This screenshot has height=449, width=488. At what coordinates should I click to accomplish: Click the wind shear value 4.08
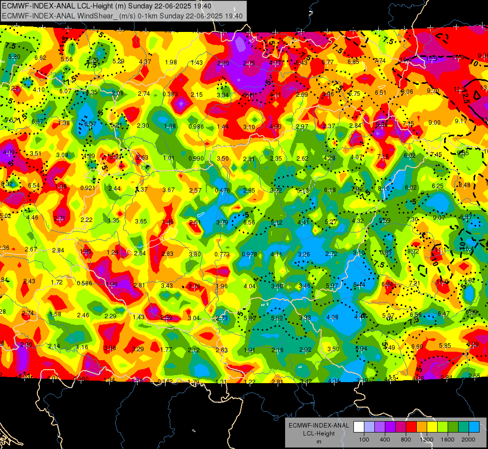[332, 317]
